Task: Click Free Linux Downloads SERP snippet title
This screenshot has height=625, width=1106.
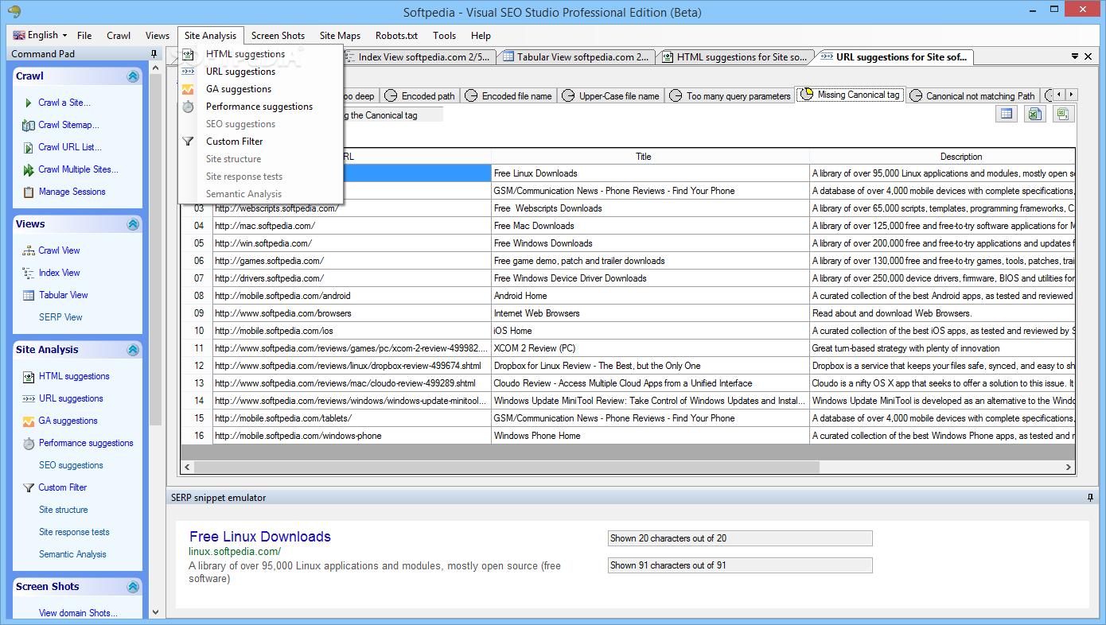Action: click(x=260, y=537)
